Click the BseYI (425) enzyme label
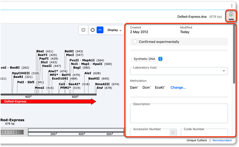 (47, 55)
